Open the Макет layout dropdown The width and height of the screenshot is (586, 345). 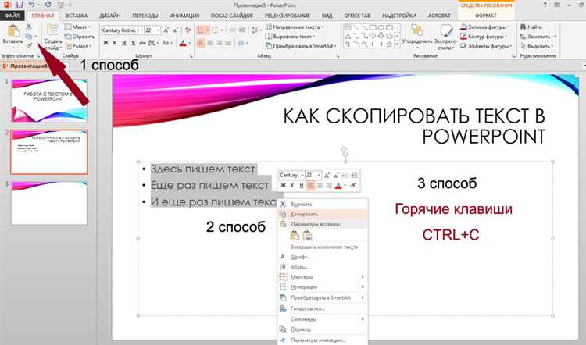click(77, 27)
